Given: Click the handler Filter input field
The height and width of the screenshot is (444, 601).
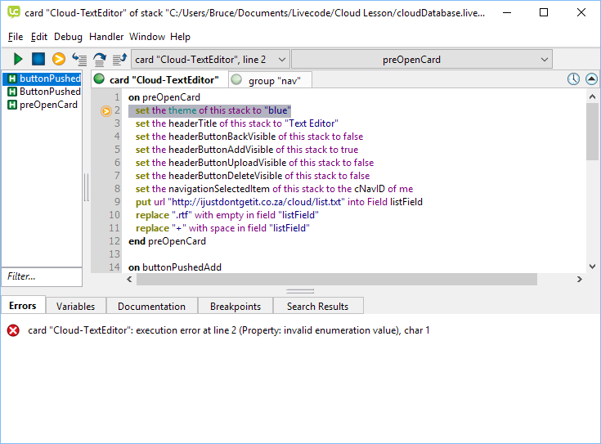Looking at the screenshot, I should coord(41,276).
